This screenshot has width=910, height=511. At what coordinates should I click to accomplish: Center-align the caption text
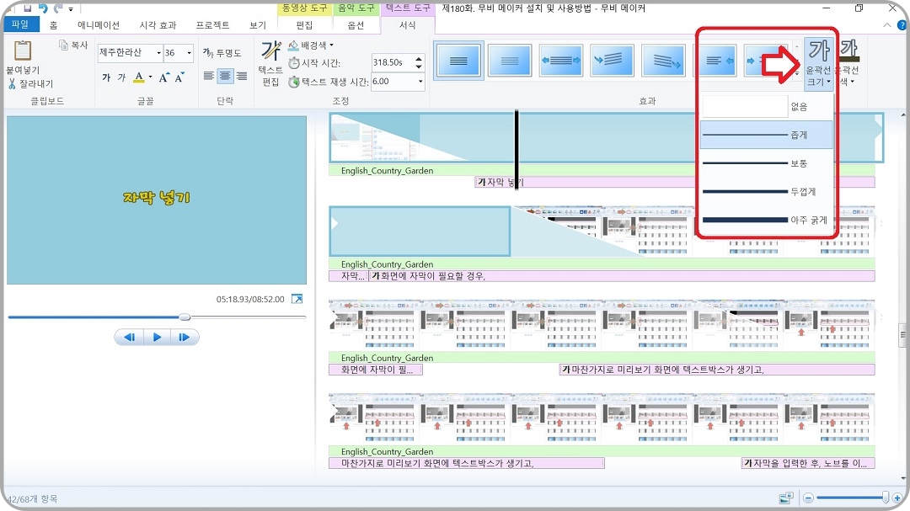click(x=225, y=76)
